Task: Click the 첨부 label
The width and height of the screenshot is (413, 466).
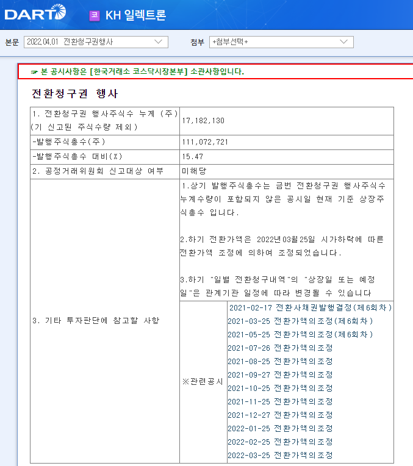Action: point(198,42)
